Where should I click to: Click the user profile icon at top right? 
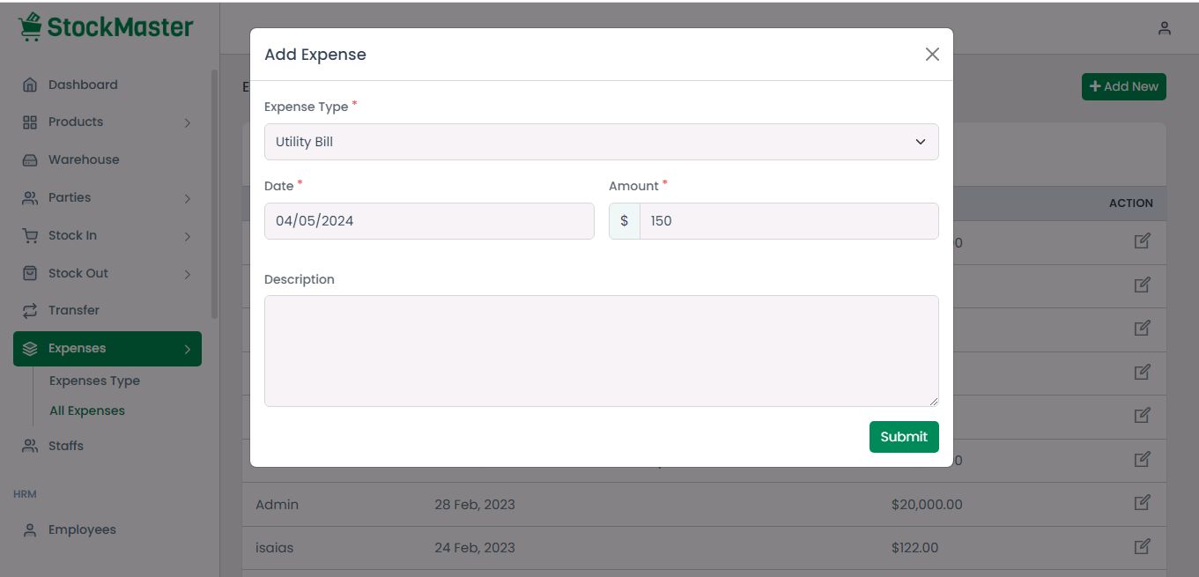click(x=1165, y=28)
